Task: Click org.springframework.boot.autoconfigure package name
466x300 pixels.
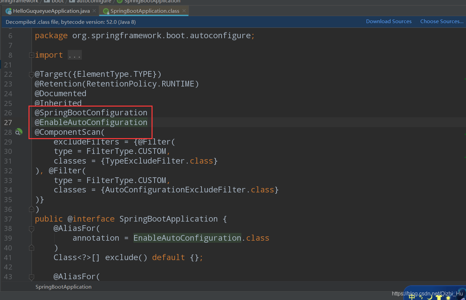Action: [x=162, y=36]
